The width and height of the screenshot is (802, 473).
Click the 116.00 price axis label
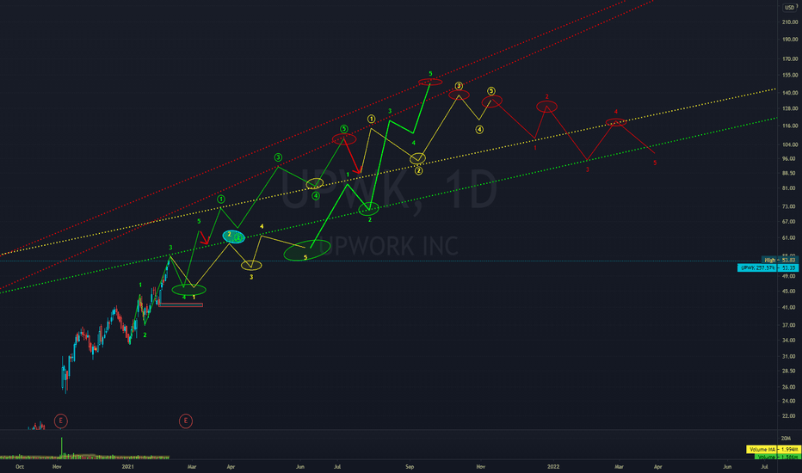coord(790,126)
